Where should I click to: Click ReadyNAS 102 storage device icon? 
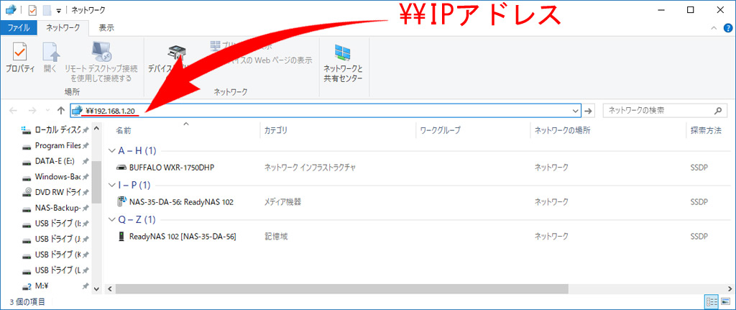tap(121, 237)
